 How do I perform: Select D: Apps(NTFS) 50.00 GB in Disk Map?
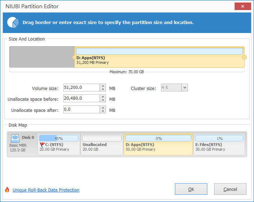click(158, 144)
